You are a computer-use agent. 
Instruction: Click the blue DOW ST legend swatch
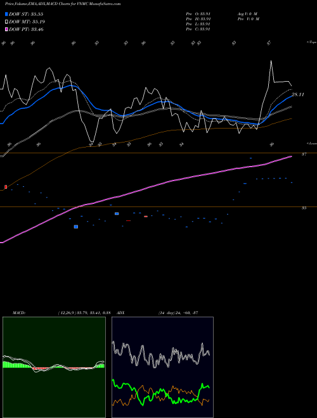point(6,14)
